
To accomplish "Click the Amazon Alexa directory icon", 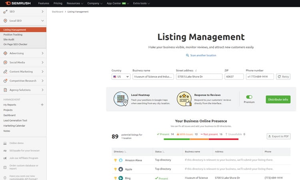I will (x=121, y=160).
